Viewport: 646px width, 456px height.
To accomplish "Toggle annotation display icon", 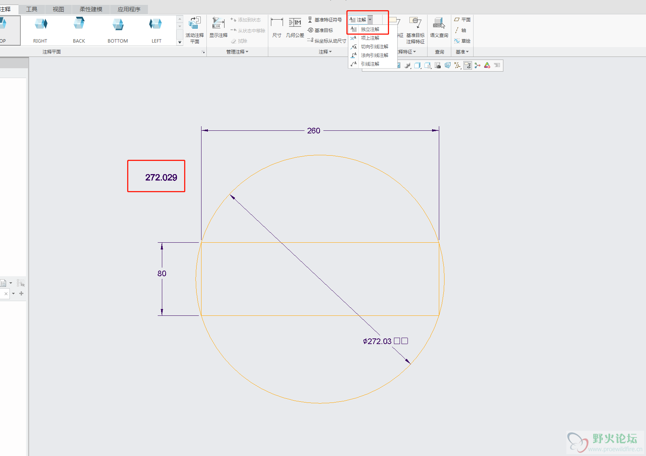I will [468, 66].
